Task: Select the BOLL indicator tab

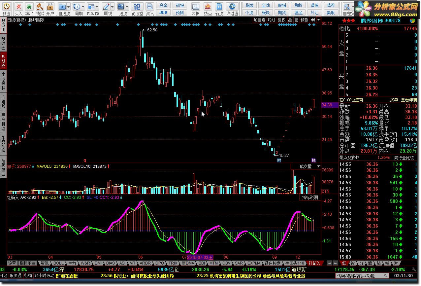Action: point(58,263)
